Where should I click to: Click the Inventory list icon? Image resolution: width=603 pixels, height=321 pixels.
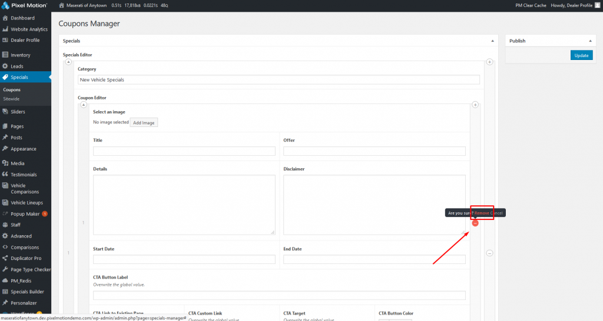click(x=5, y=55)
